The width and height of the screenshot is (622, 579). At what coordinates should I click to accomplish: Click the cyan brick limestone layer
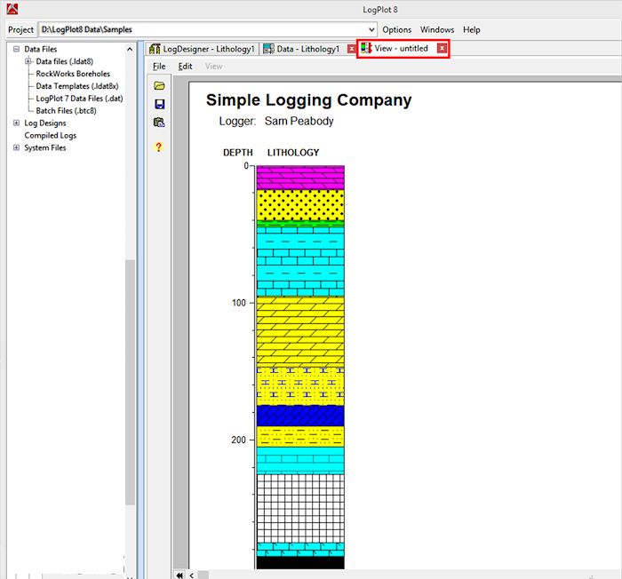click(300, 262)
